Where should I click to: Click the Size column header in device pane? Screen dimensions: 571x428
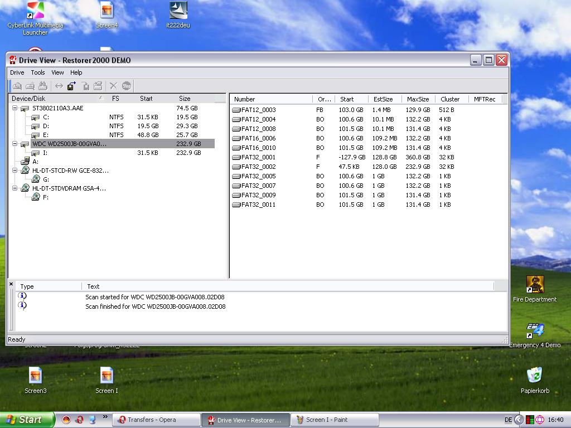tap(185, 99)
